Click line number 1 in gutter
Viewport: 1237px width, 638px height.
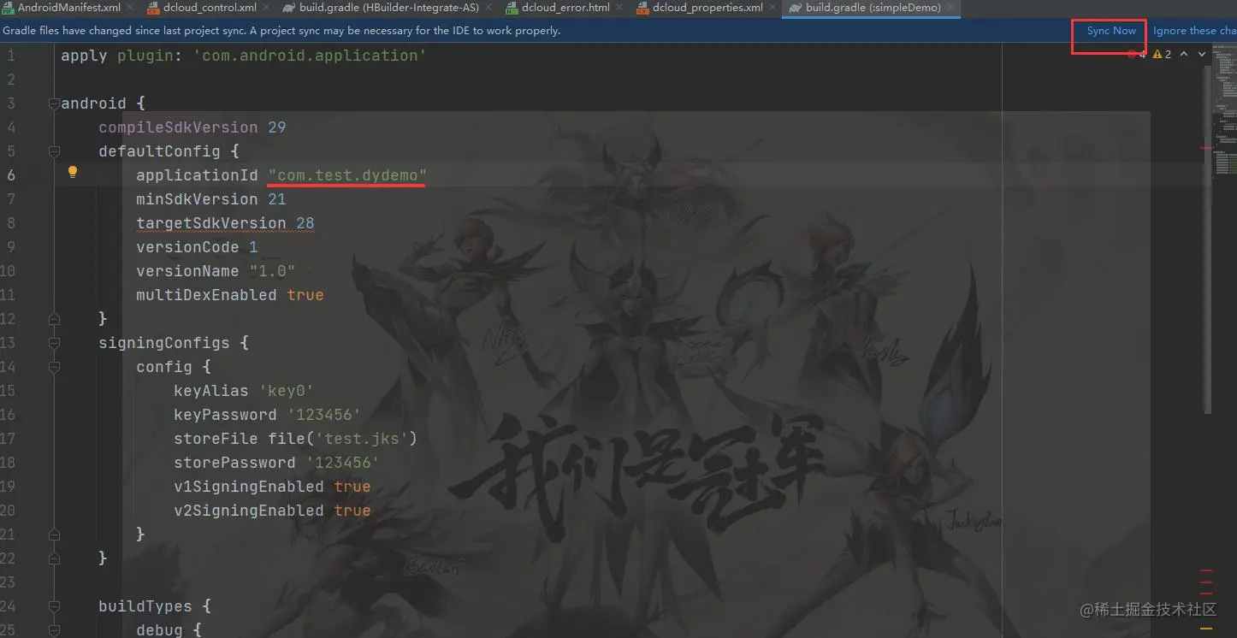point(11,56)
